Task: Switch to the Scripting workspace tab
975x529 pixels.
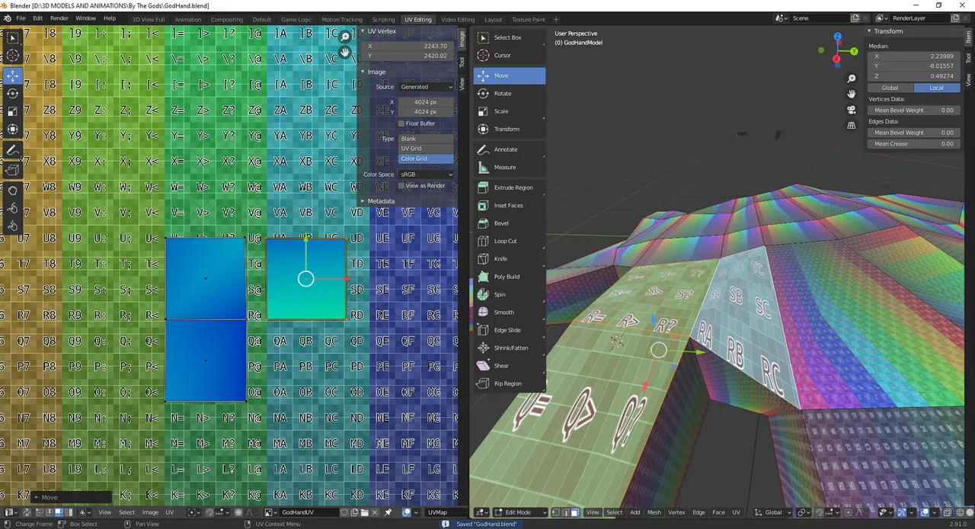Action: [383, 19]
